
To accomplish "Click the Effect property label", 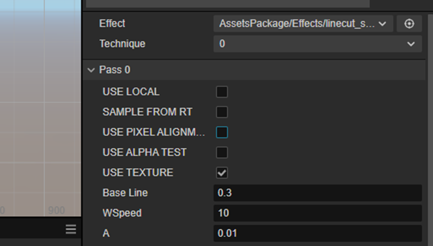I will point(112,24).
